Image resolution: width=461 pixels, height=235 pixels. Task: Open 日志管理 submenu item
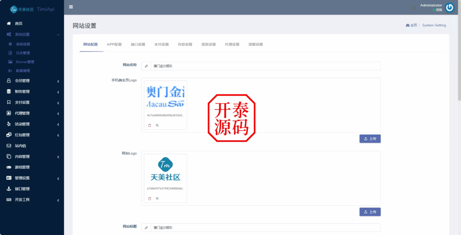pos(23,53)
